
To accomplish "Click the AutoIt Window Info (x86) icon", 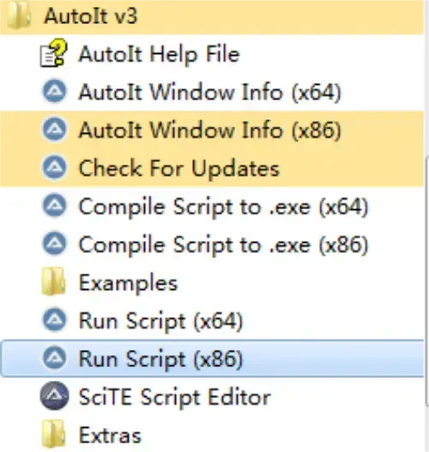I will [x=54, y=130].
